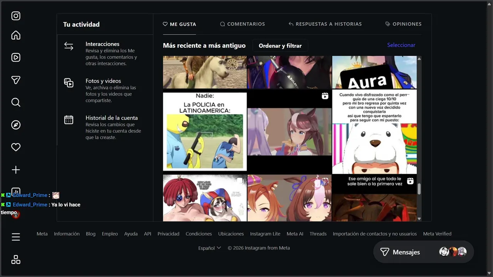Open white horse liked post thumbnail

tap(205, 72)
